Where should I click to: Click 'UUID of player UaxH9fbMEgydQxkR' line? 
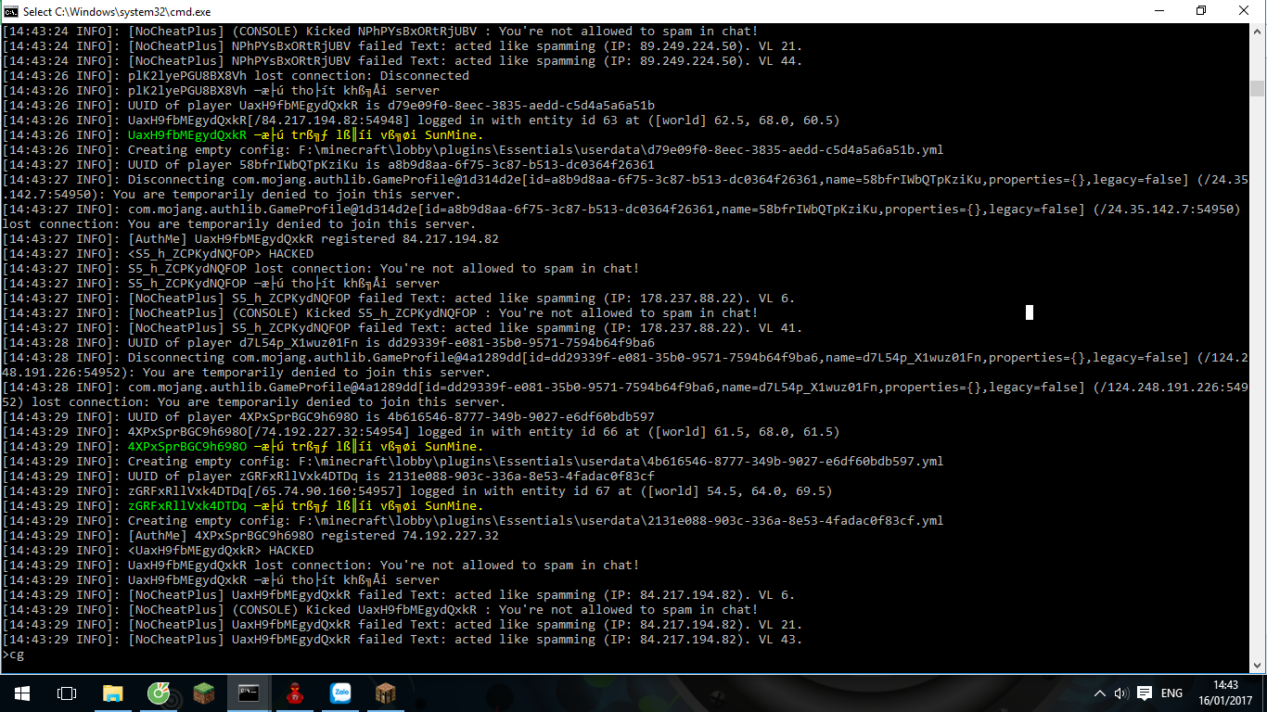coord(328,106)
